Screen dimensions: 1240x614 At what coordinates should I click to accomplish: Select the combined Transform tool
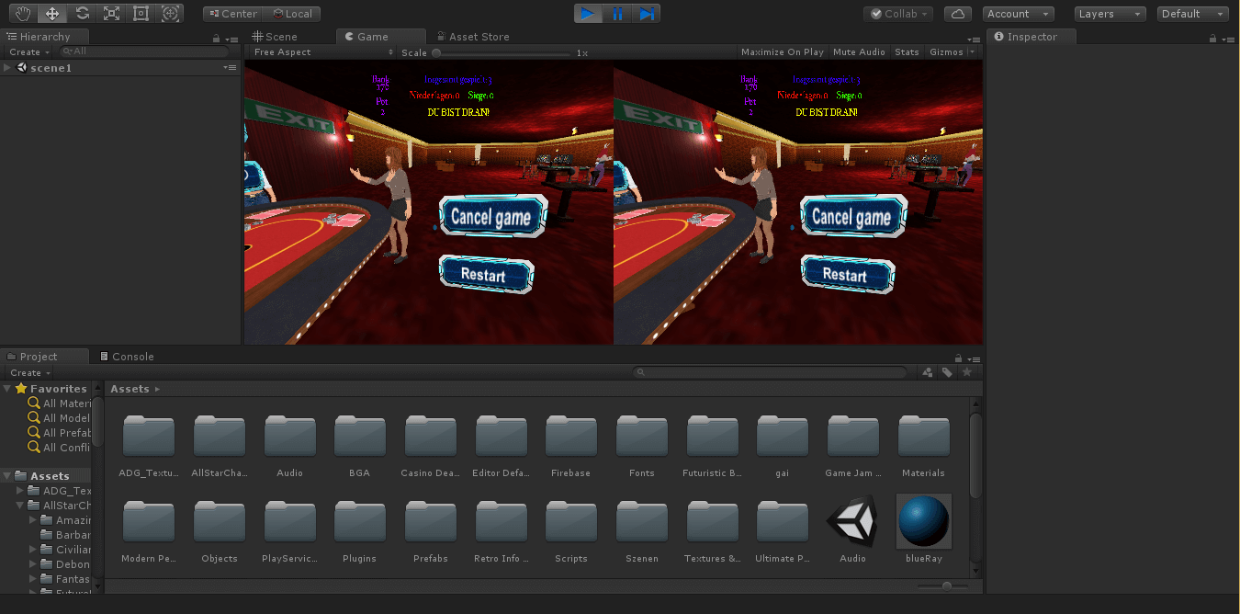170,14
